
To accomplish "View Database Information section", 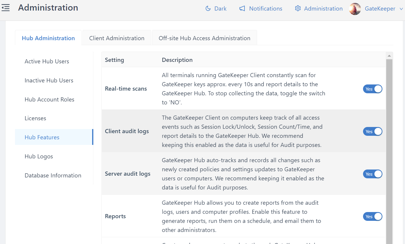I will tap(53, 175).
